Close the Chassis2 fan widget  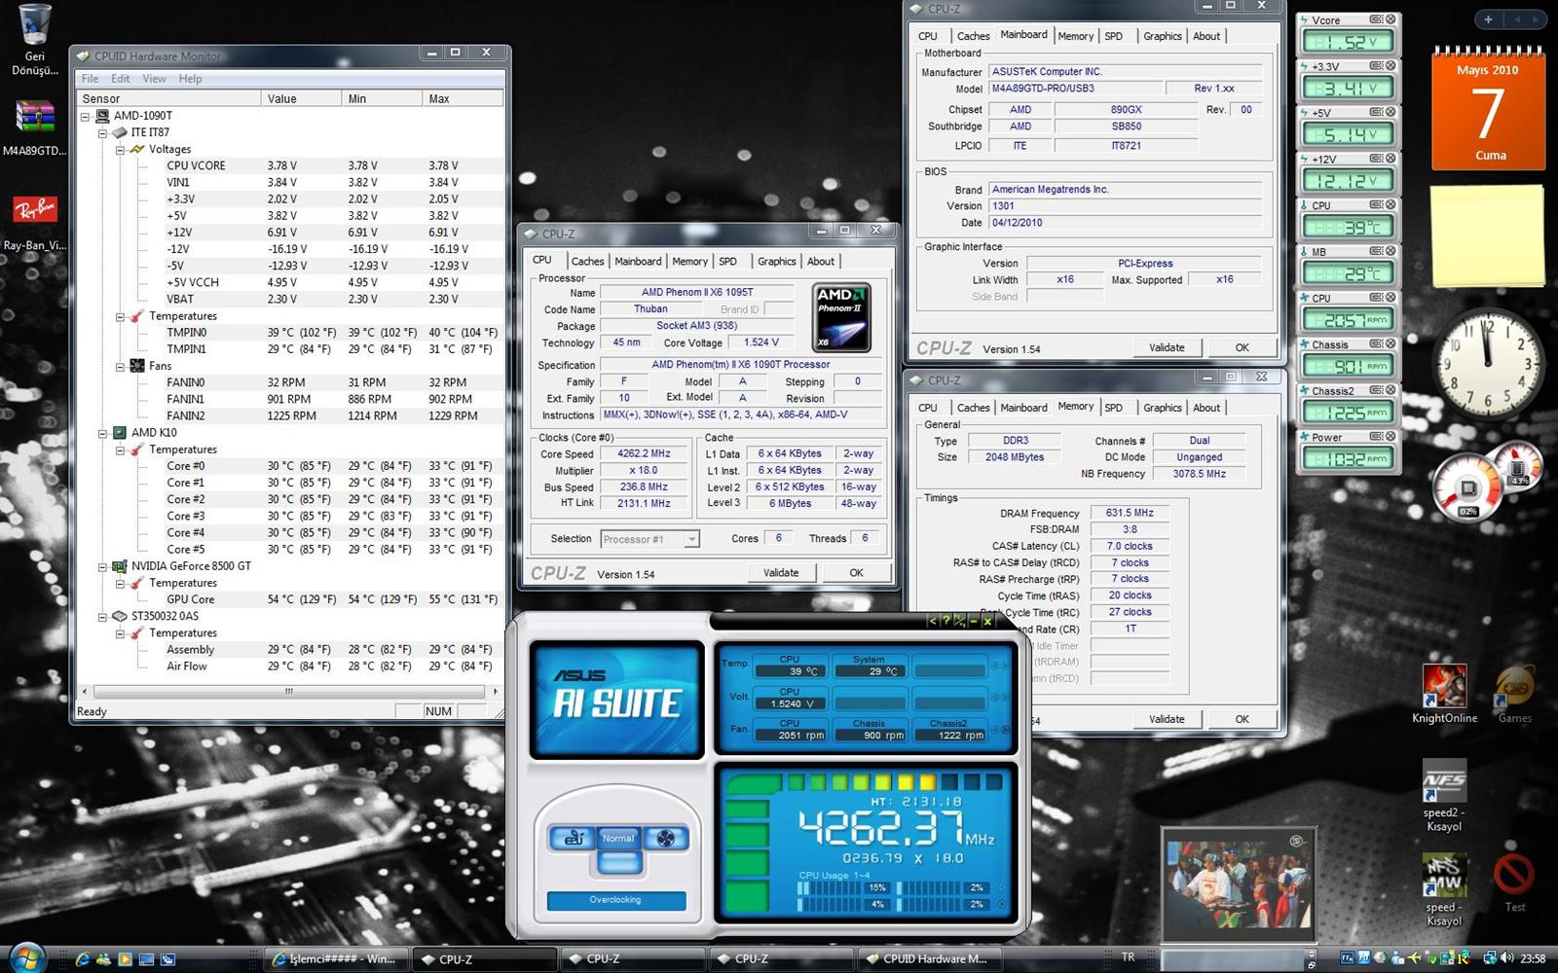coord(1391,390)
